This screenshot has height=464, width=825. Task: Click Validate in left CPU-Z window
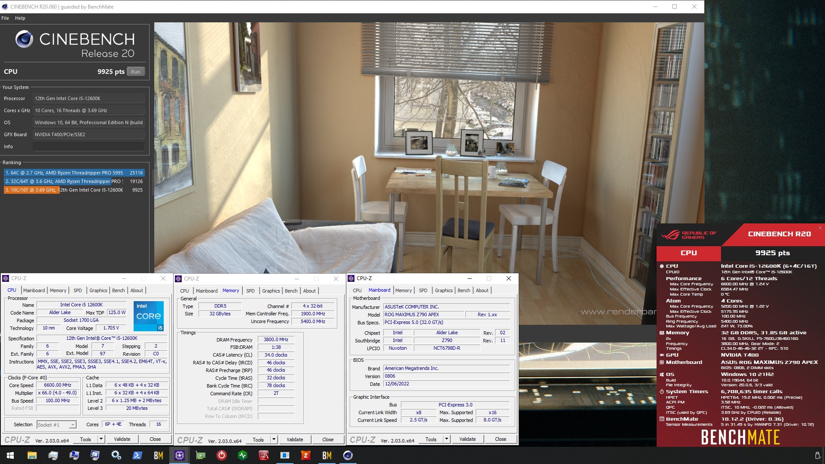(122, 439)
